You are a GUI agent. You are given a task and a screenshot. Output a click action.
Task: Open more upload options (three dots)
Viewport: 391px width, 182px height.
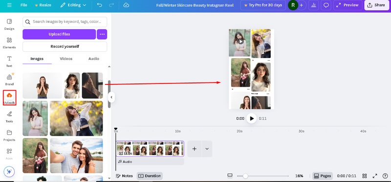[102, 34]
